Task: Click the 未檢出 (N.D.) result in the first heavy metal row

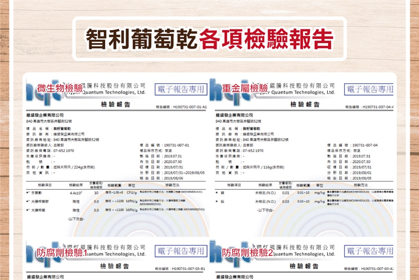Action: point(265,192)
